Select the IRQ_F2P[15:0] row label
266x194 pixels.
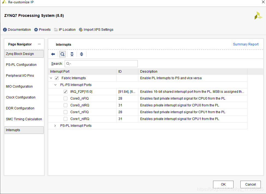click(81, 92)
